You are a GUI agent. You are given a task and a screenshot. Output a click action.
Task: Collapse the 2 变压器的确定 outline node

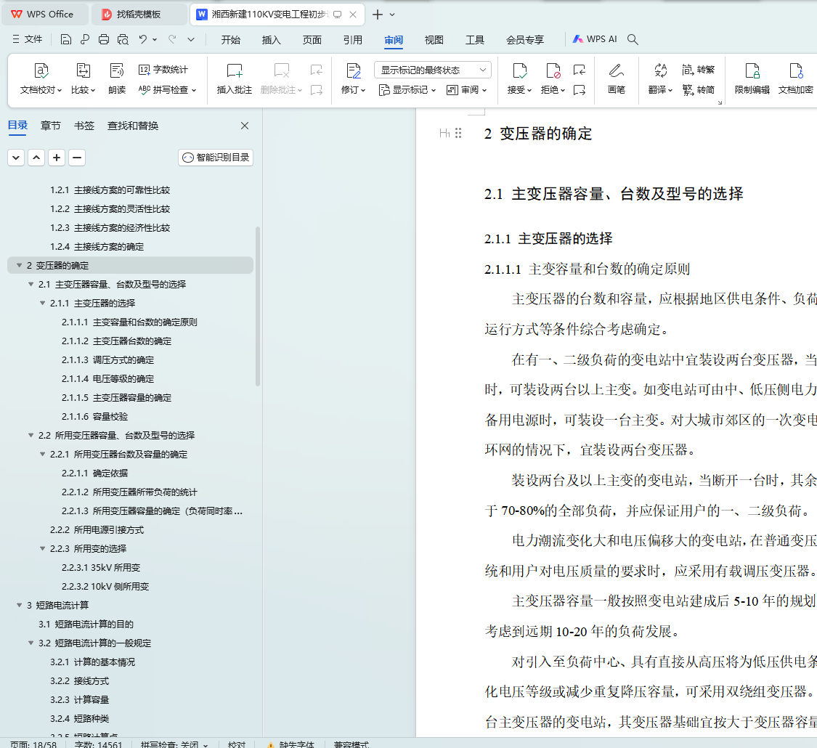tap(20, 266)
